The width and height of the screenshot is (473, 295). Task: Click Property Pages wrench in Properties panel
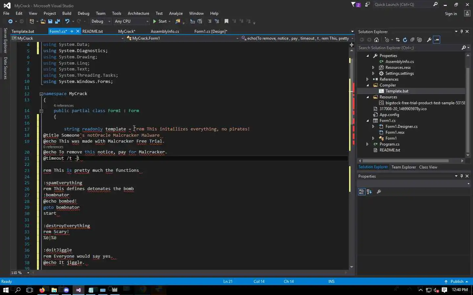pyautogui.click(x=379, y=192)
